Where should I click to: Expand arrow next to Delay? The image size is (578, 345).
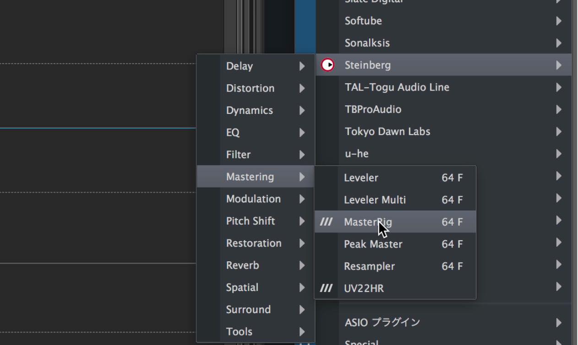(302, 66)
